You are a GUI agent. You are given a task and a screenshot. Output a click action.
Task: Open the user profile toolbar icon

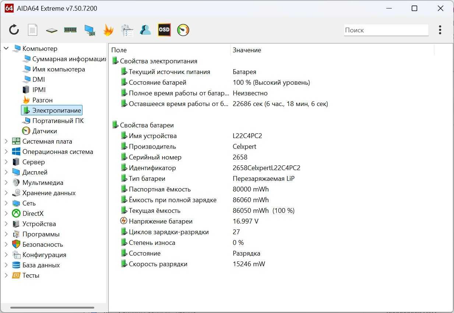click(145, 30)
